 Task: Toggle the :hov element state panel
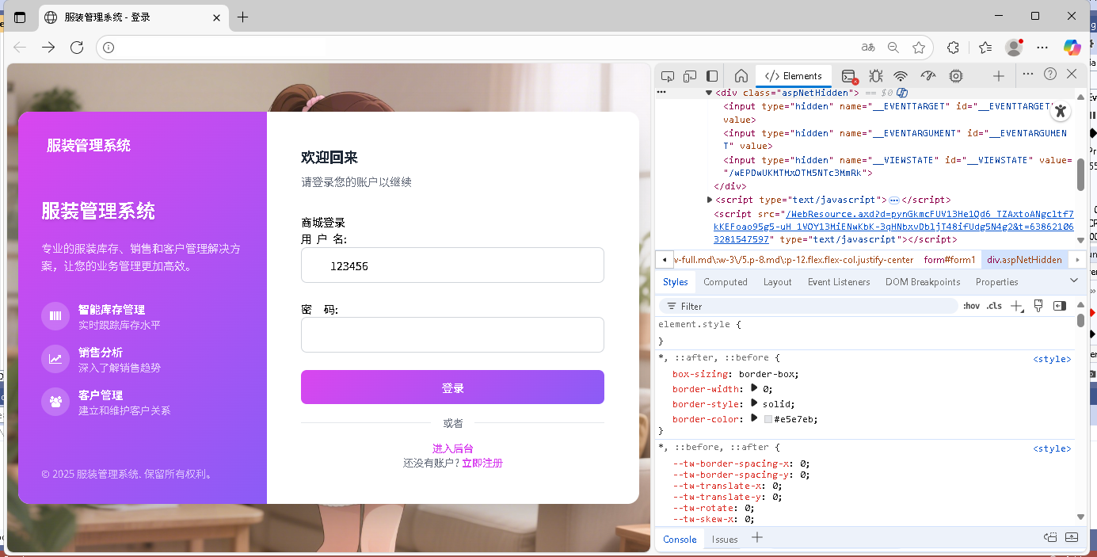971,307
